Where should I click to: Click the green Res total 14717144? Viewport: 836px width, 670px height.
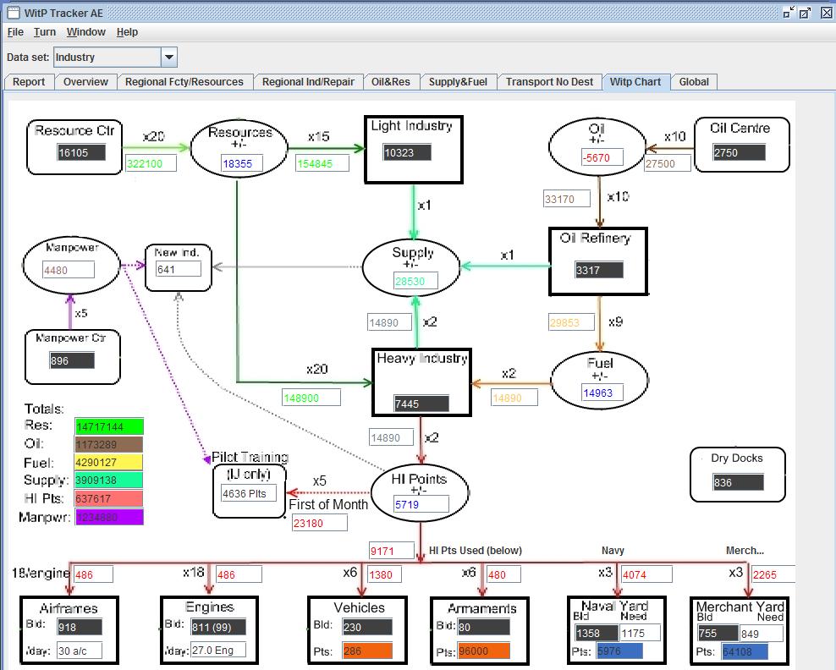109,426
